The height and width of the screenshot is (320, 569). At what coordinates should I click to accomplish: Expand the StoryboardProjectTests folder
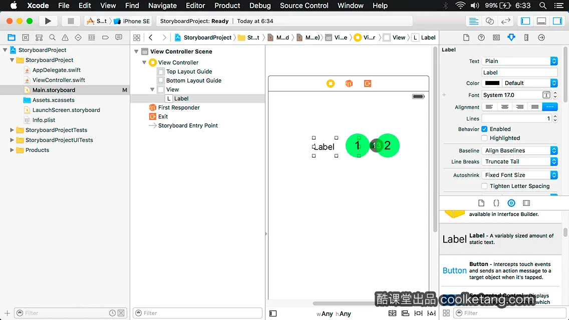coord(12,130)
